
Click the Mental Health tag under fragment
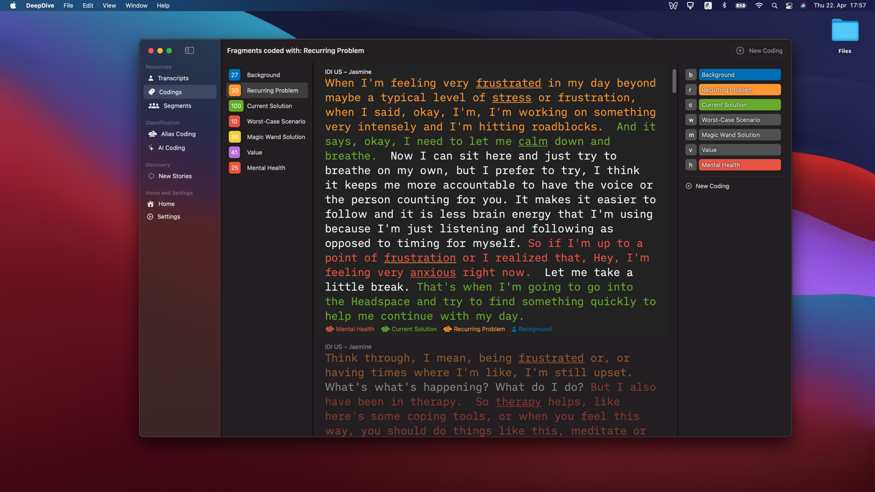(350, 329)
